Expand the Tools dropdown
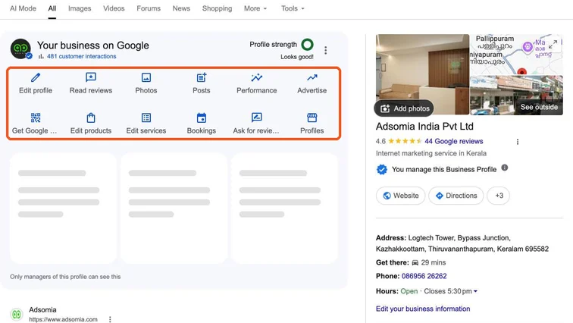This screenshot has height=323, width=573. pyautogui.click(x=293, y=8)
